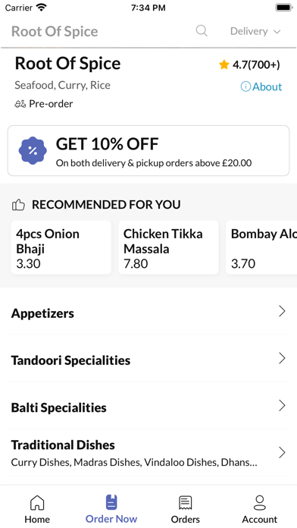Screen dimensions: 297x528
Task: Select 4pcs Onion Bhaji card
Action: pos(61,247)
